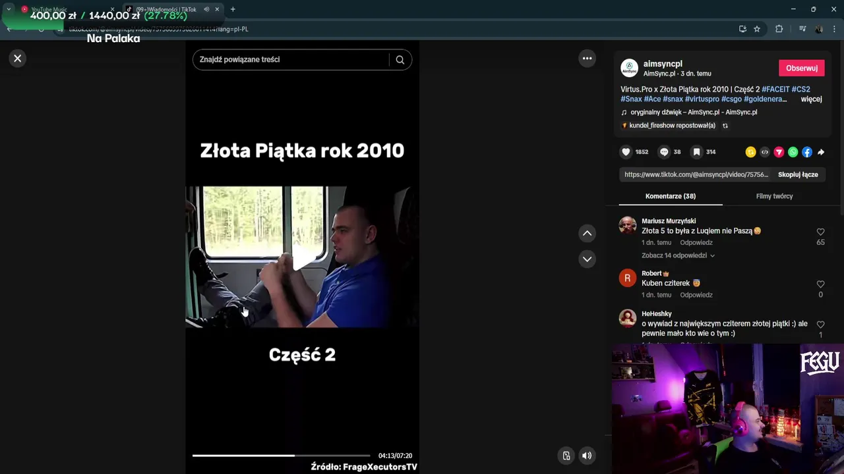
Task: Close the TikTok video viewer
Action: click(18, 59)
